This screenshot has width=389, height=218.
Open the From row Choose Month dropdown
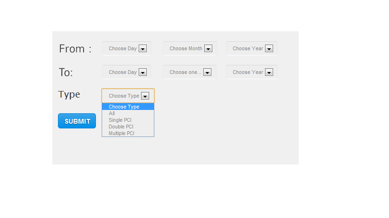pos(190,48)
